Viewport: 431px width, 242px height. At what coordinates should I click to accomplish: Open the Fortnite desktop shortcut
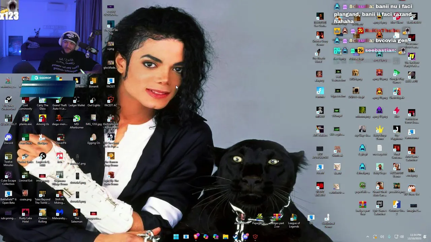coord(320,93)
